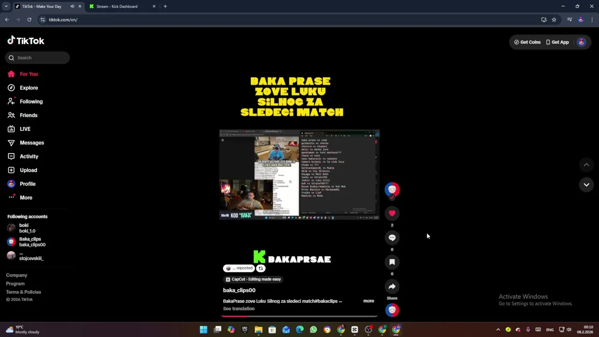Show hidden system tray icons chevron
Screen dimensions: 599x337
(498, 330)
